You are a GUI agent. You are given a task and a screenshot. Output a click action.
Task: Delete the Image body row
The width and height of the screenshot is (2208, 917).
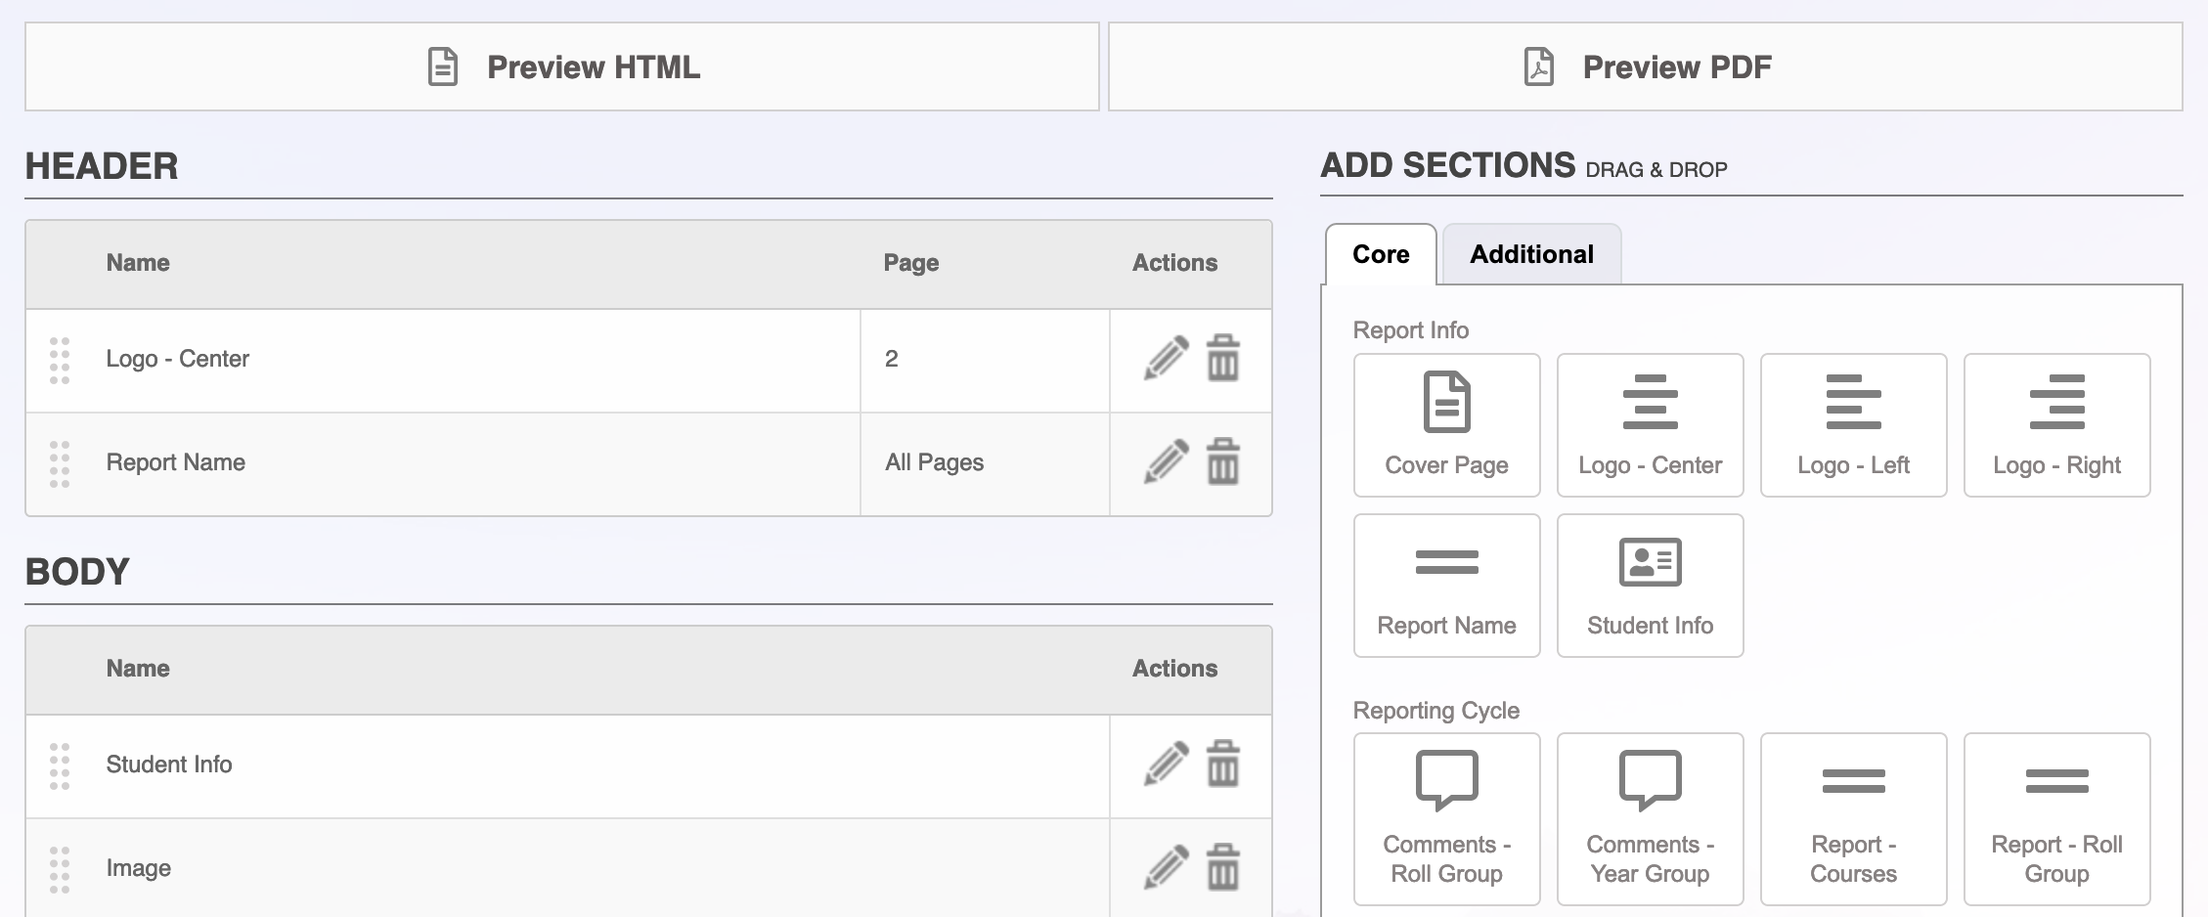click(1222, 867)
